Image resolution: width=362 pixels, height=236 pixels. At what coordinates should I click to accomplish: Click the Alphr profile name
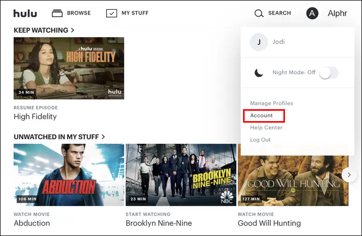(x=337, y=13)
